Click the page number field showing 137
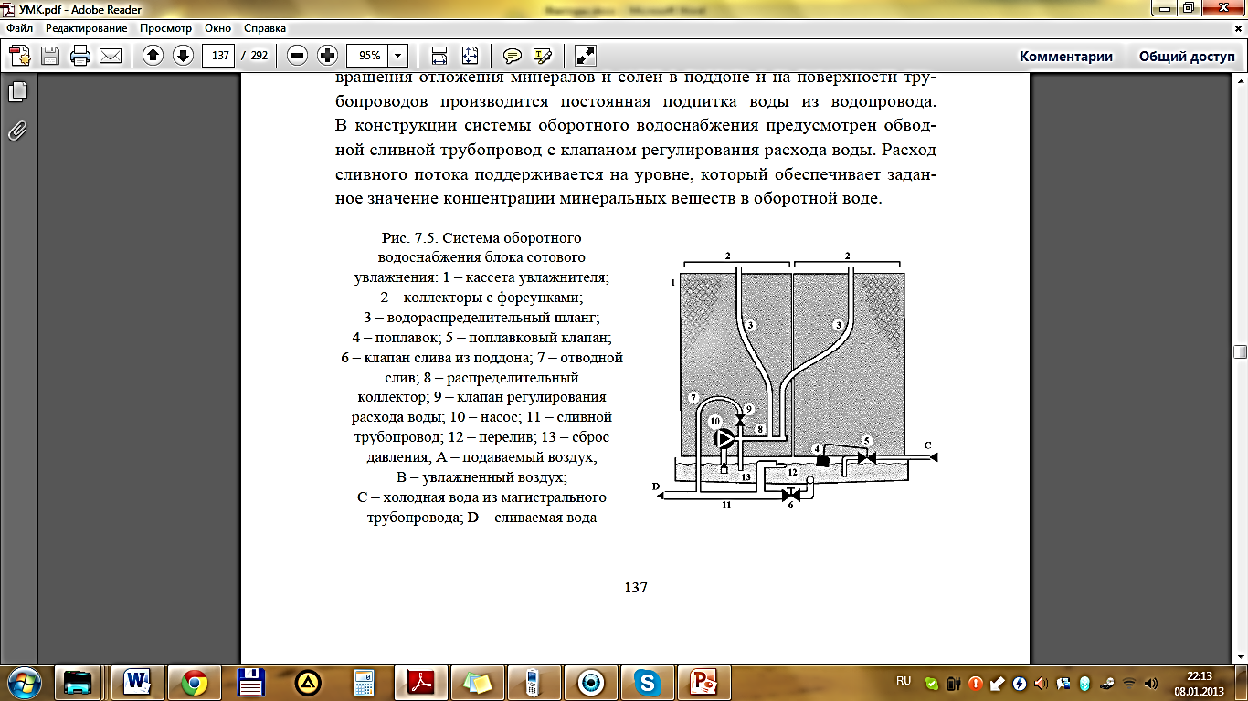 click(219, 56)
